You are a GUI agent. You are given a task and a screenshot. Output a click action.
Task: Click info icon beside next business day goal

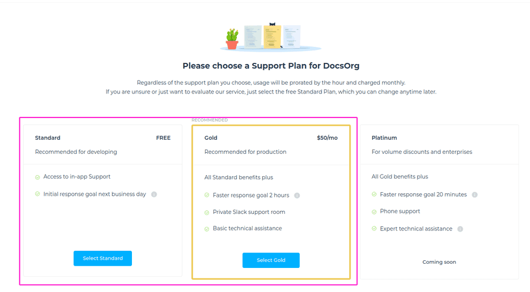154,194
